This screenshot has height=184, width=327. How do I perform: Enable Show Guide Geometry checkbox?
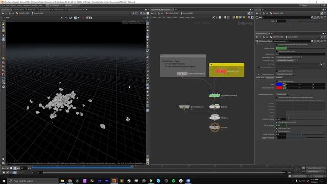[x=277, y=81]
